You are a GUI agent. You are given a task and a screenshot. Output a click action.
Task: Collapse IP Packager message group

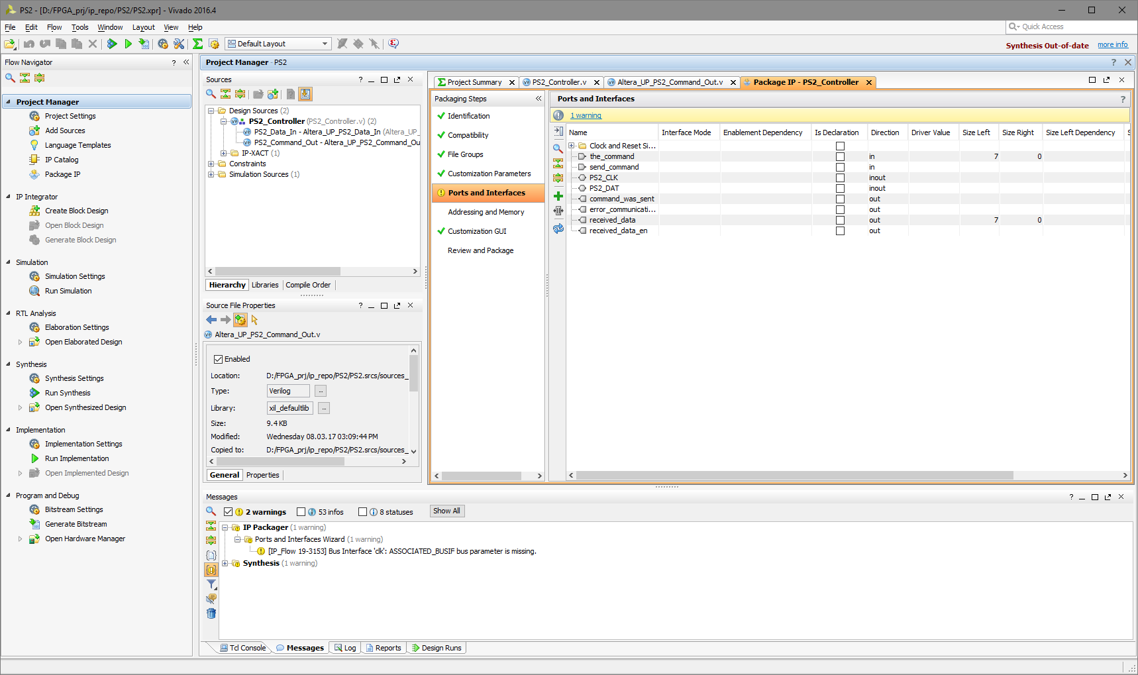click(225, 527)
